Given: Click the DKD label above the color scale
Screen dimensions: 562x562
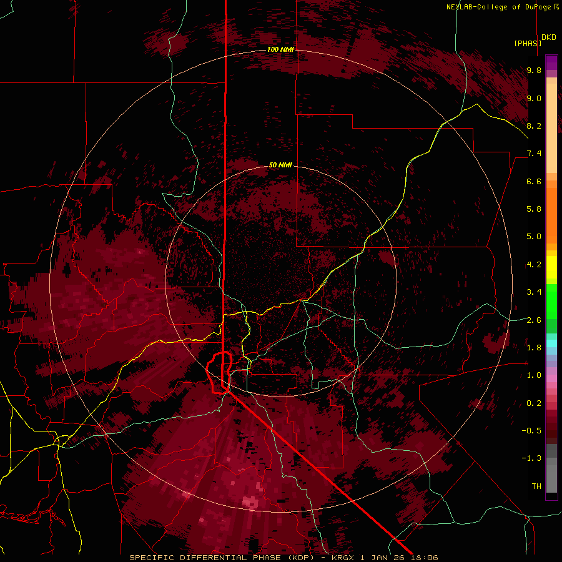Looking at the screenshot, I should tap(548, 37).
